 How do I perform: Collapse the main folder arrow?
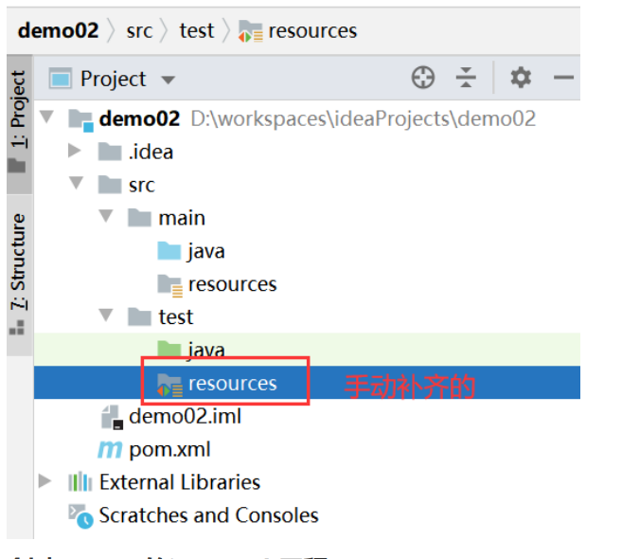(106, 216)
